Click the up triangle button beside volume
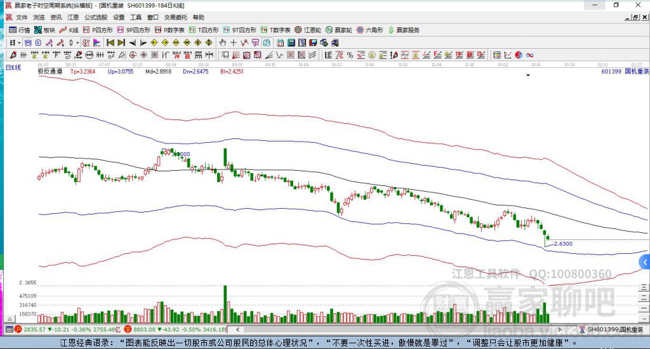The width and height of the screenshot is (650, 349). pos(10,319)
